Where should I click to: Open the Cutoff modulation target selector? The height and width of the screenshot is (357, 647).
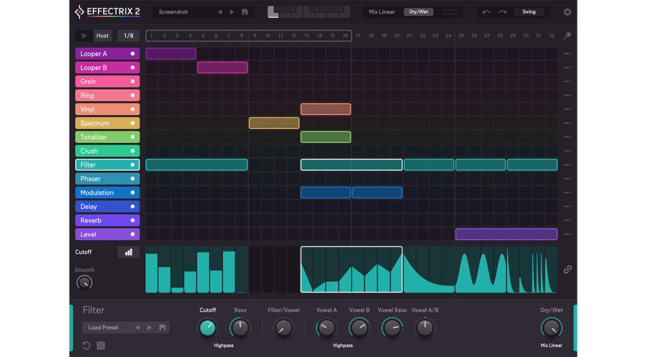[x=83, y=252]
